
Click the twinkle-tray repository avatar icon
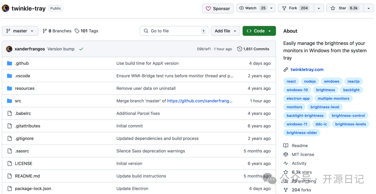(x=6, y=8)
